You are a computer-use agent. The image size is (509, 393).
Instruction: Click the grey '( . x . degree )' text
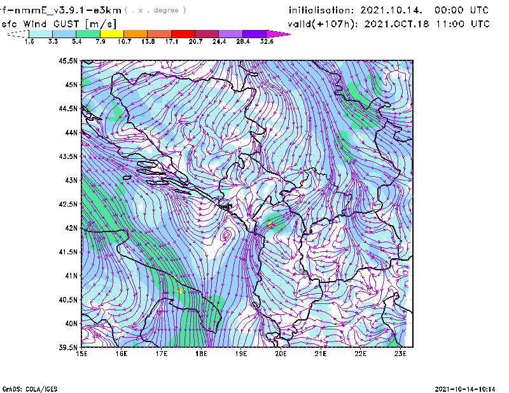tap(155, 10)
